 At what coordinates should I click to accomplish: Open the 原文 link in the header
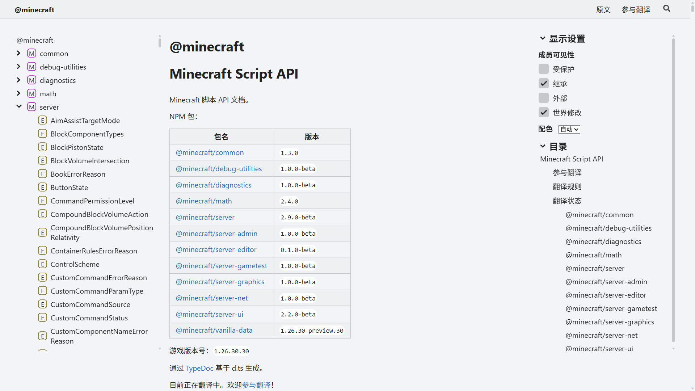tap(603, 9)
